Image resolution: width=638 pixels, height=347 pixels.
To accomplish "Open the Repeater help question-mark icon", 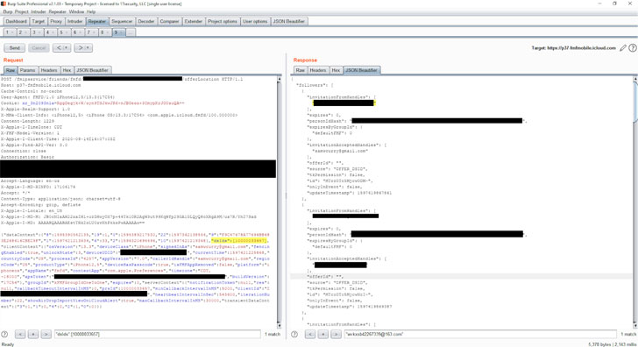I will pyautogui.click(x=633, y=48).
